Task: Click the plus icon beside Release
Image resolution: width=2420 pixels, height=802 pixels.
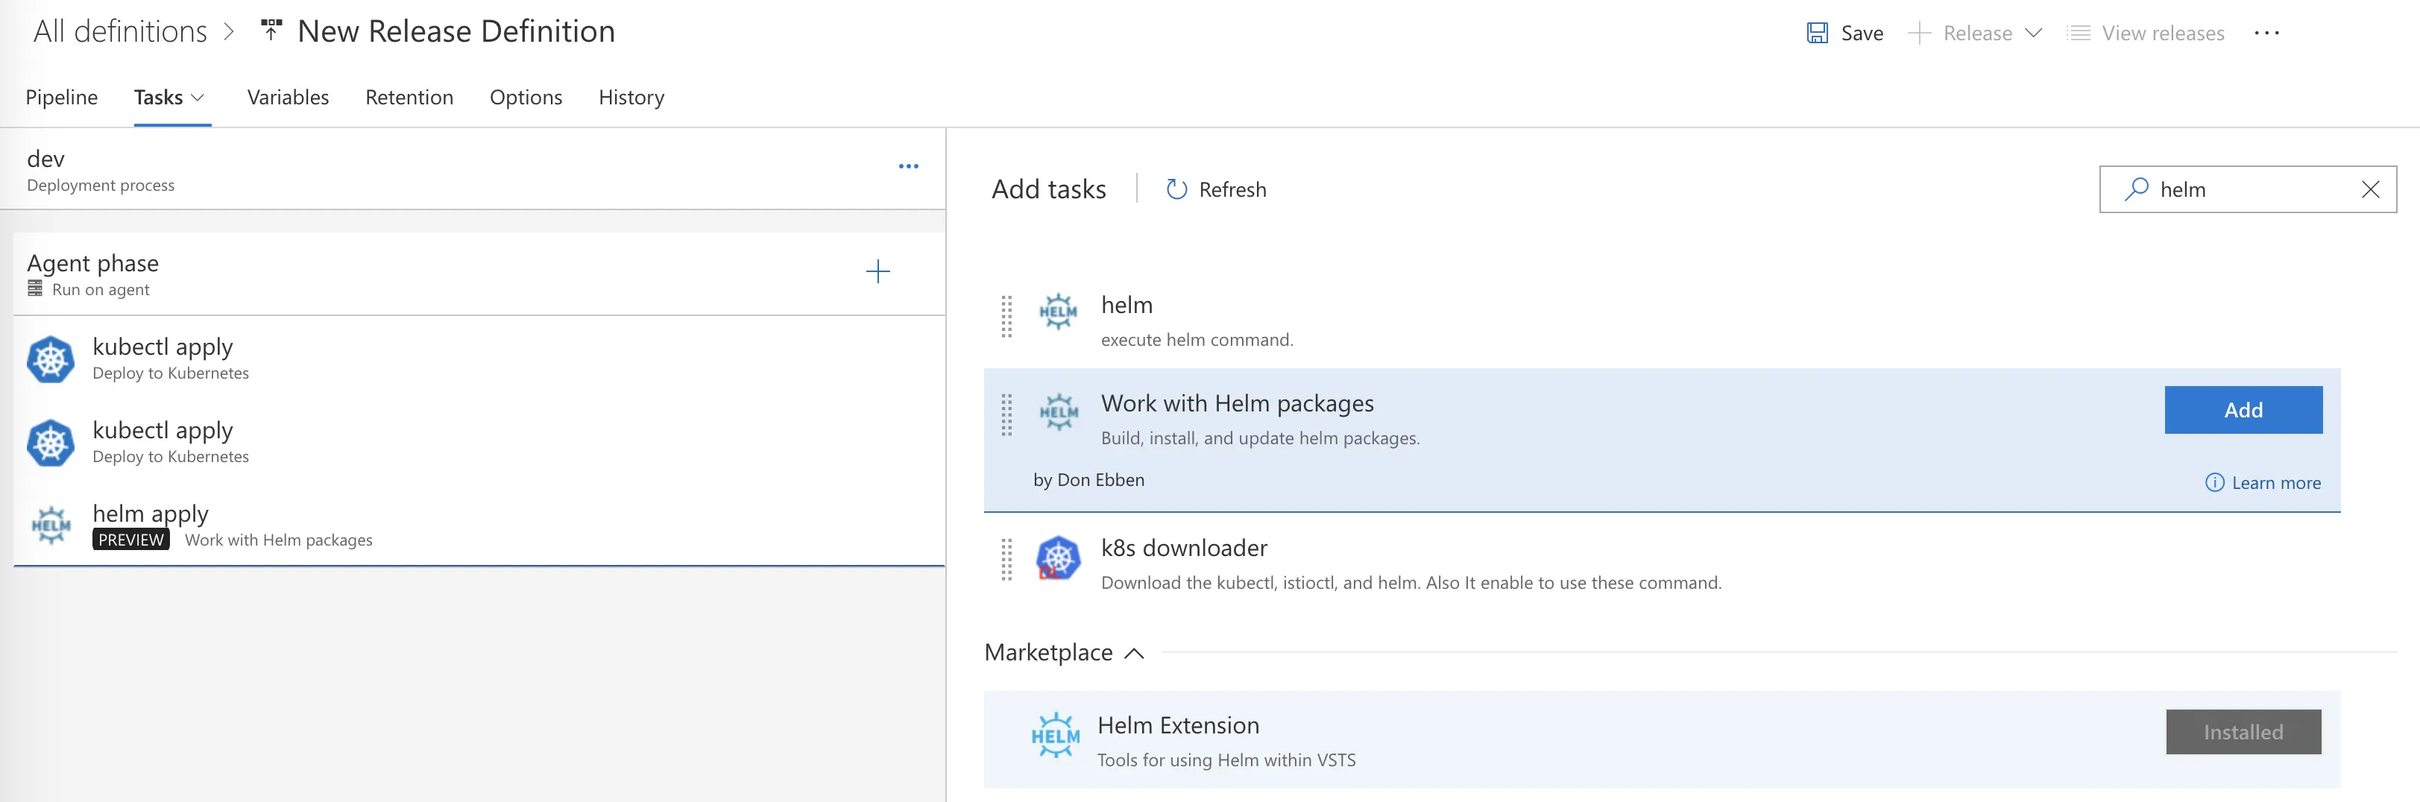Action: pyautogui.click(x=1919, y=34)
